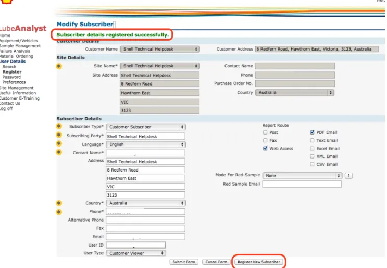The height and width of the screenshot is (268, 387).
Task: Open Home in the sidebar
Action: point(5,35)
